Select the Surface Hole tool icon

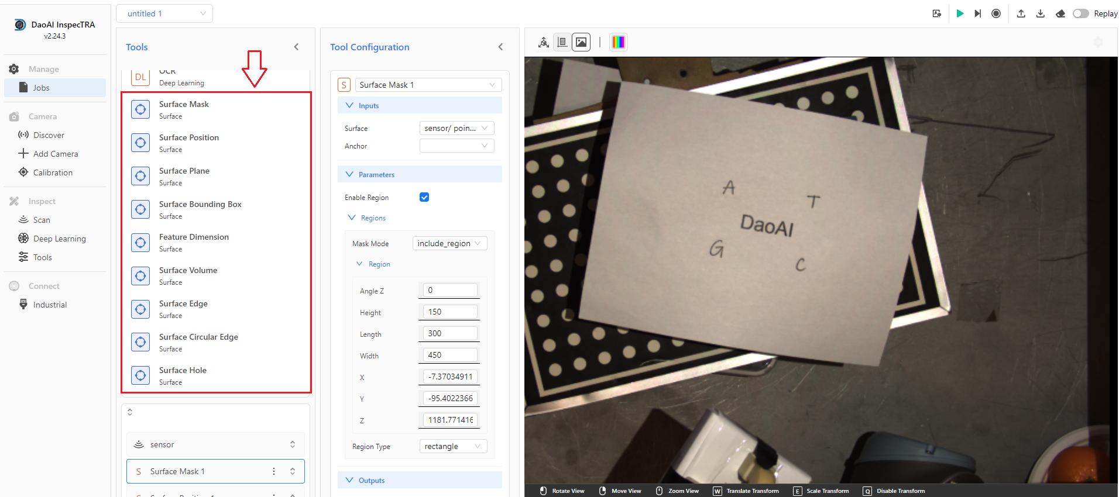[x=140, y=375]
